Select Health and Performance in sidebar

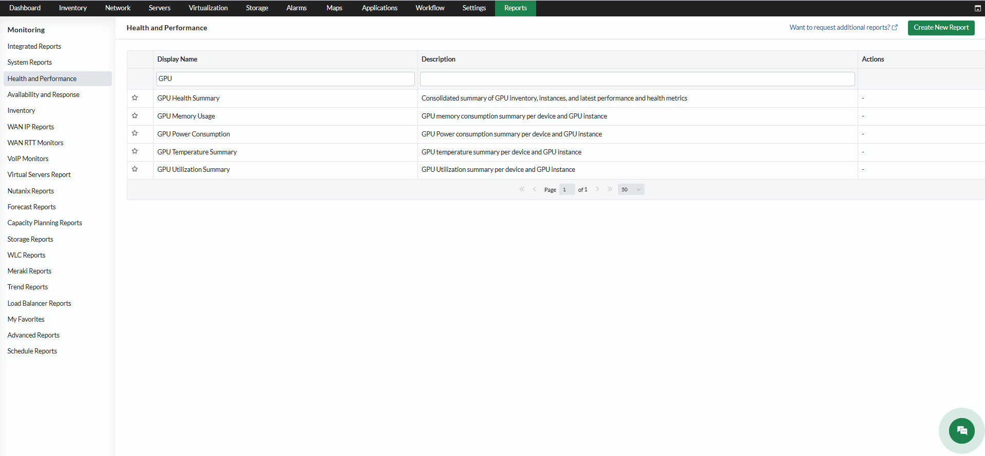click(x=58, y=78)
